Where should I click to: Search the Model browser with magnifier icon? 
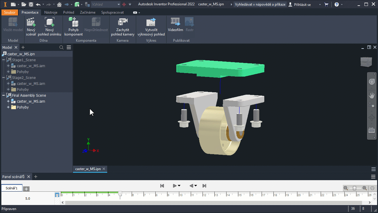pyautogui.click(x=61, y=47)
